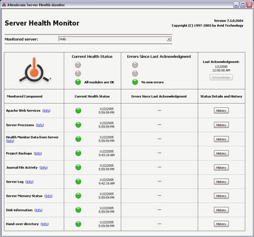Minimize the Server Health Monitor window

(236, 5)
